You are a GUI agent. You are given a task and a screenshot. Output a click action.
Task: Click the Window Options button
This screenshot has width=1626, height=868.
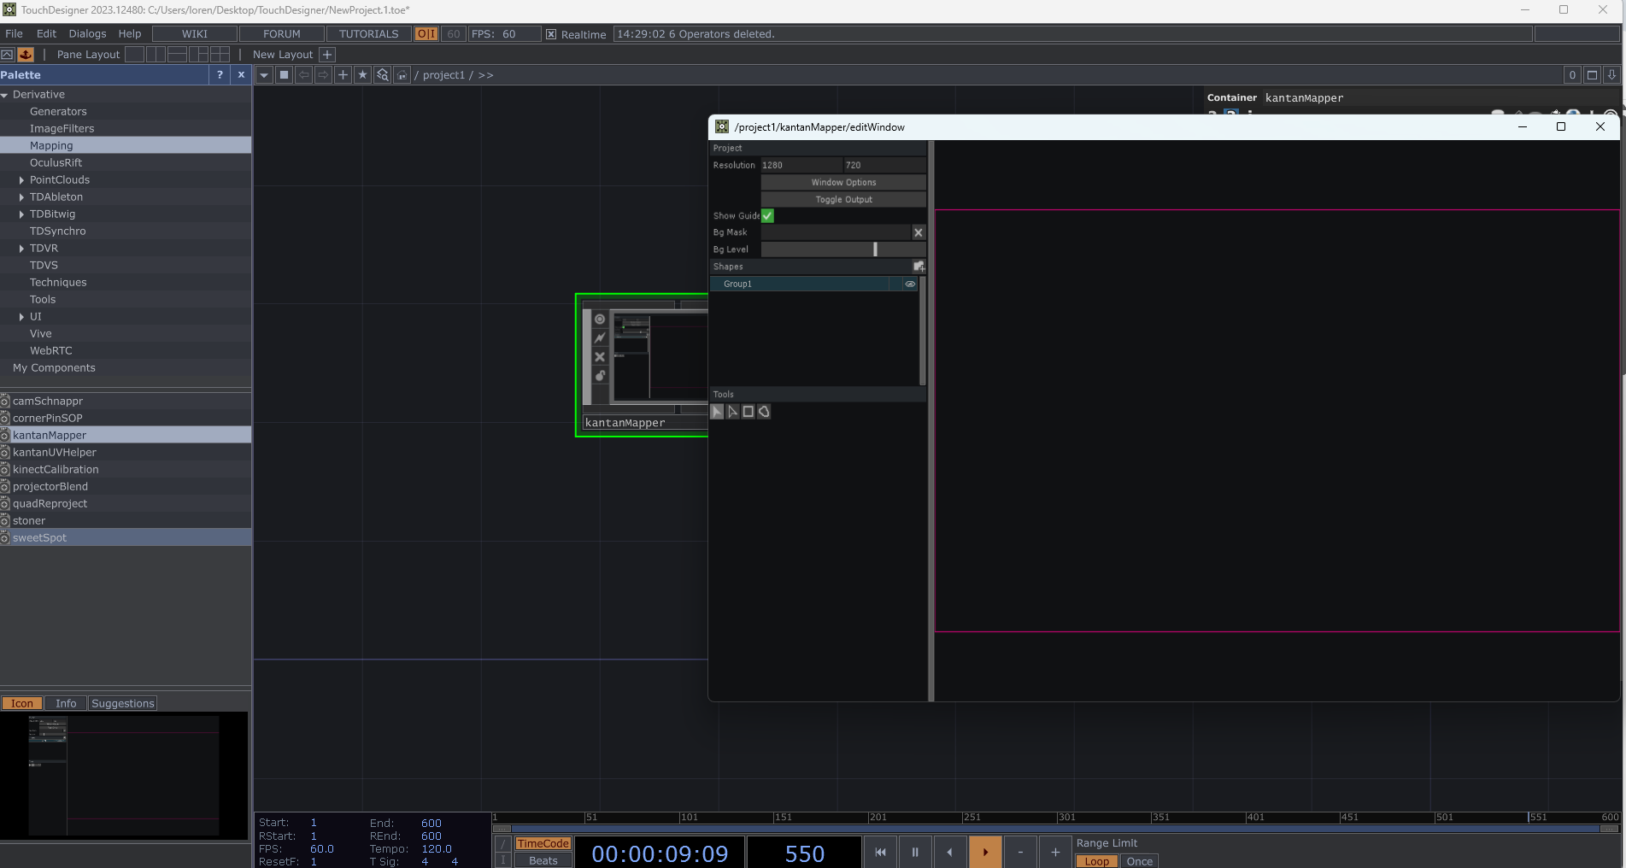(842, 182)
